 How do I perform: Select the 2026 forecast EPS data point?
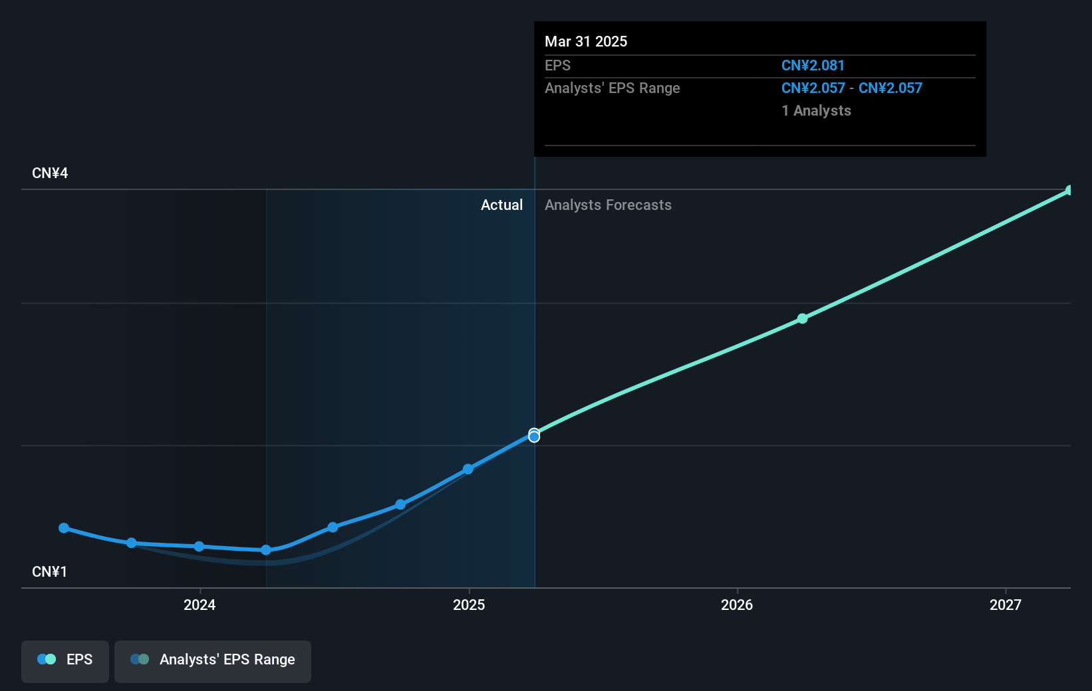coord(803,319)
